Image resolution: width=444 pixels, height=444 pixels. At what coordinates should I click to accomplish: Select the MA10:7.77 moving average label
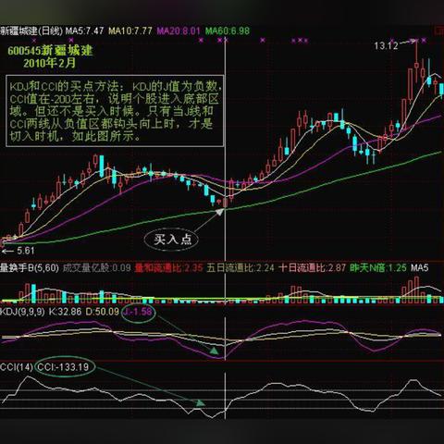coord(130,31)
